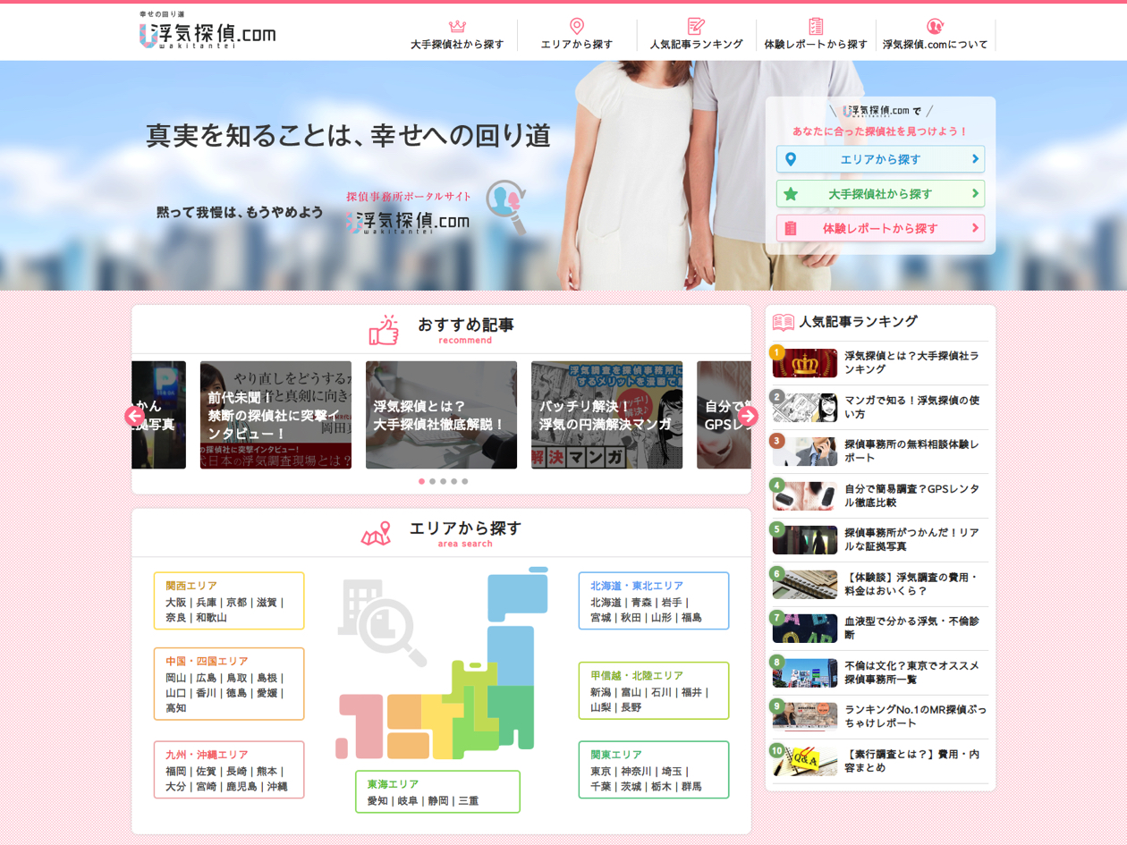
Task: Click the 浮気探偵.comについて nav icon
Action: [x=935, y=26]
